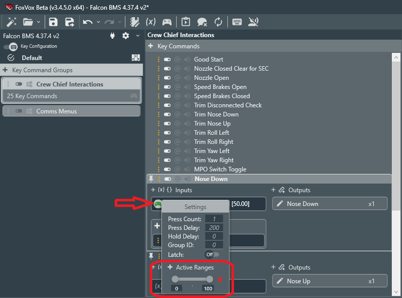Add an output to Nose Down
The height and width of the screenshot is (298, 402).
(273, 190)
